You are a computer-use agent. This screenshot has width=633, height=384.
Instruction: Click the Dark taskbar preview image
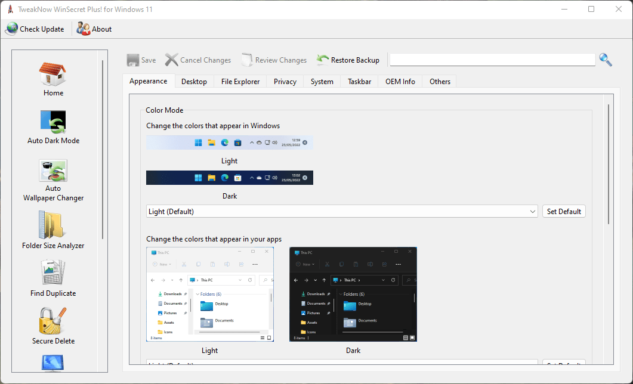229,178
